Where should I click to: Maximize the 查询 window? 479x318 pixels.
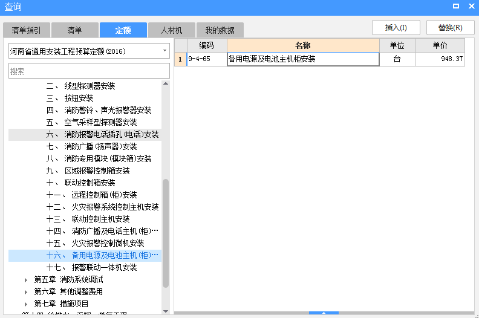click(456, 6)
